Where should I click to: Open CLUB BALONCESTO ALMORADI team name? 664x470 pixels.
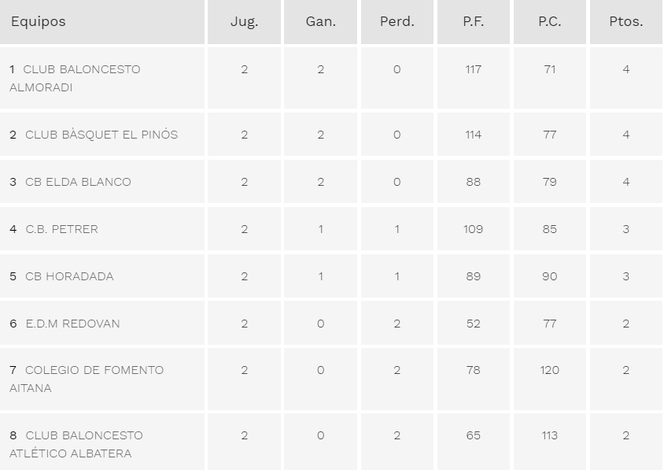point(75,78)
